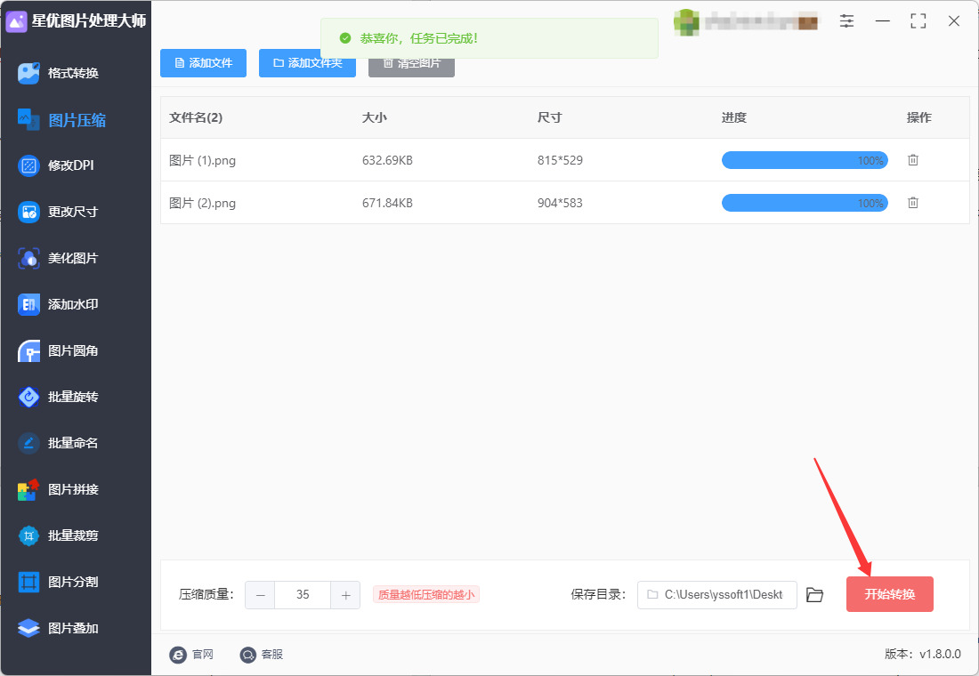979x676 pixels.
Task: Click the 开始转换 button
Action: [890, 594]
